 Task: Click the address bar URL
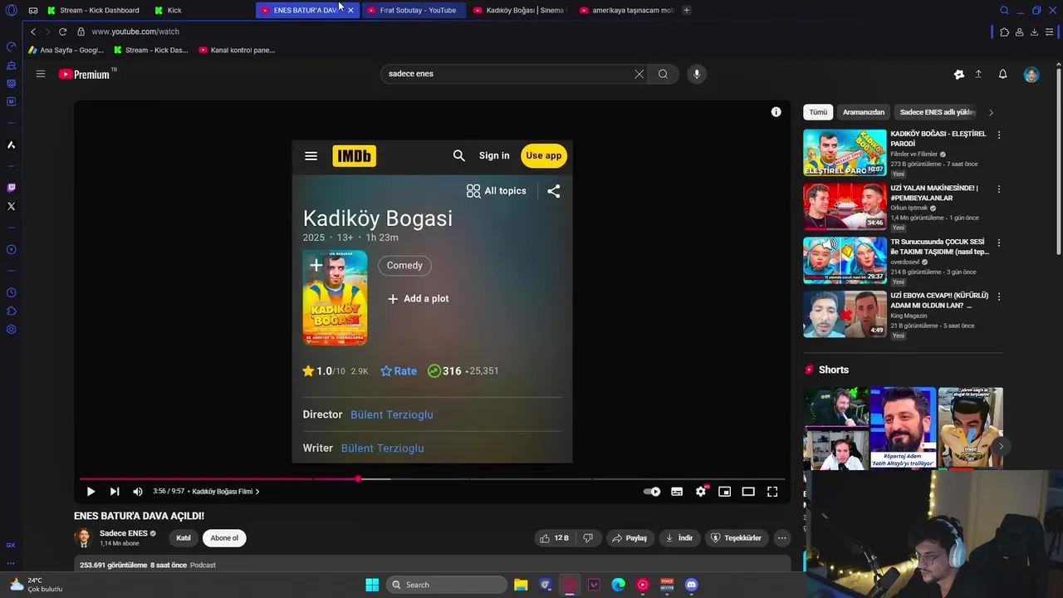tap(135, 32)
